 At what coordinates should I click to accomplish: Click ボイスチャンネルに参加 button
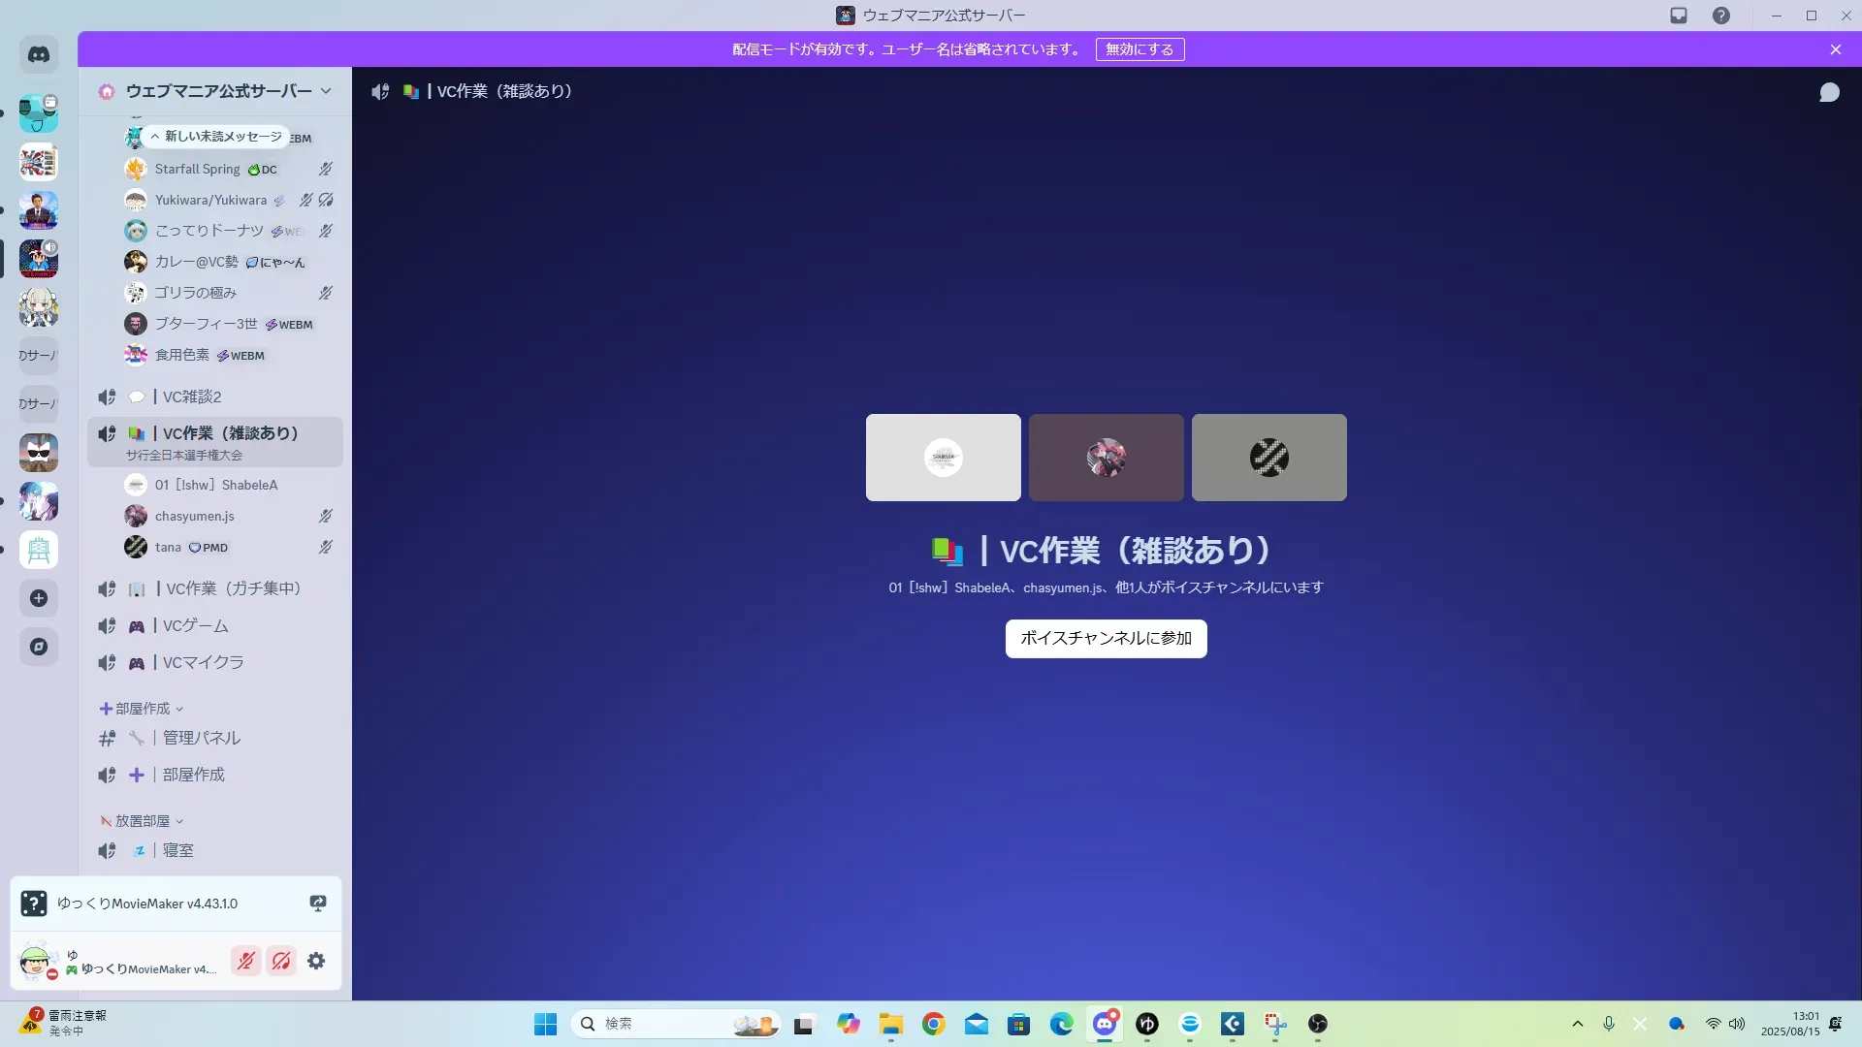click(1106, 639)
